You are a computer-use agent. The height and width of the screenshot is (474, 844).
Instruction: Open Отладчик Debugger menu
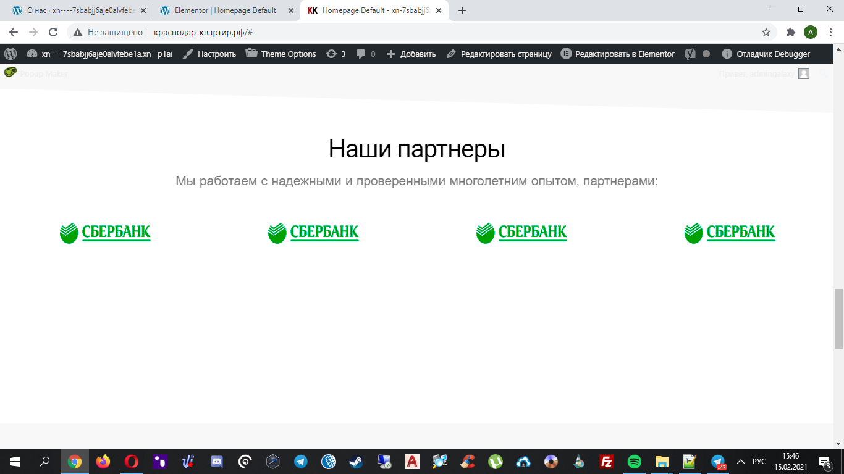[766, 54]
